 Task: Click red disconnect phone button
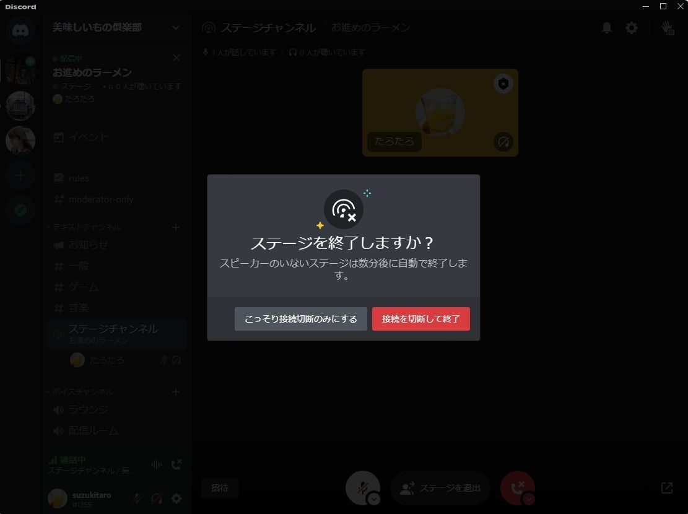point(517,488)
